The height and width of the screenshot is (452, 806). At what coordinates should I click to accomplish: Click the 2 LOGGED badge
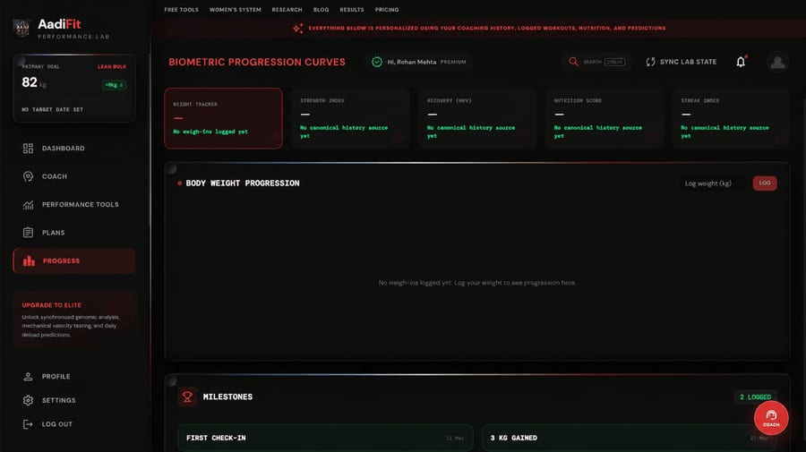(x=755, y=397)
